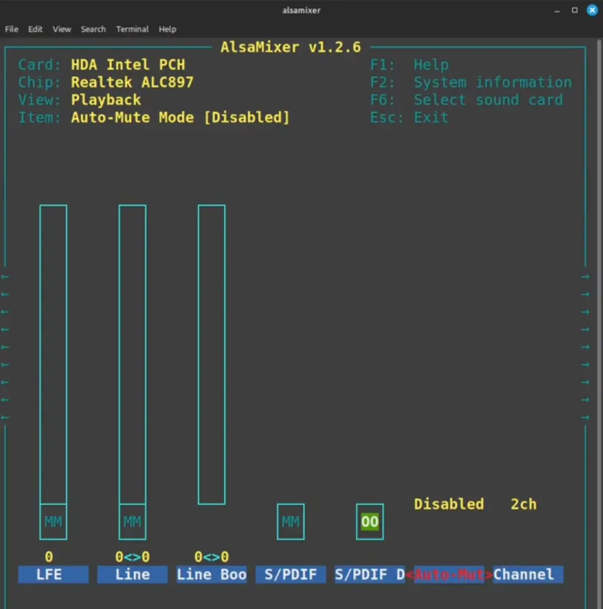The height and width of the screenshot is (609, 603).
Task: Click the LFE volume level bar
Action: (53, 352)
